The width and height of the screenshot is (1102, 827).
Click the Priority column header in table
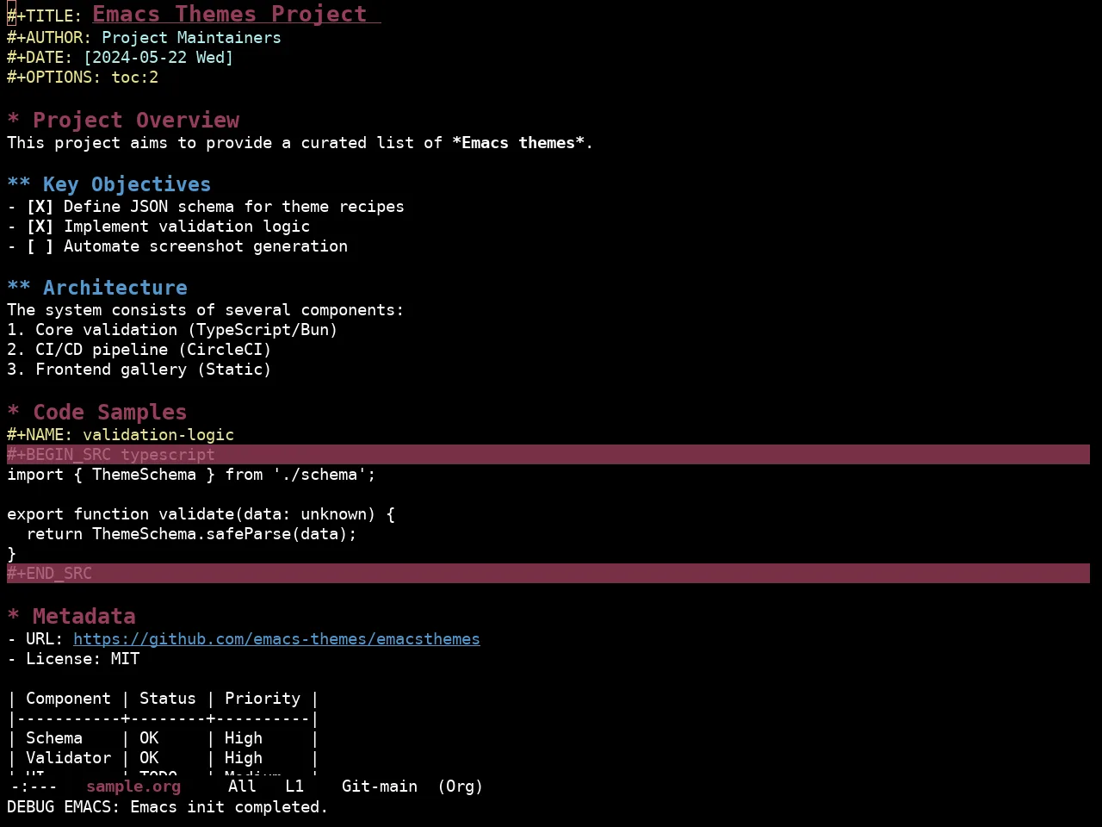click(x=263, y=699)
